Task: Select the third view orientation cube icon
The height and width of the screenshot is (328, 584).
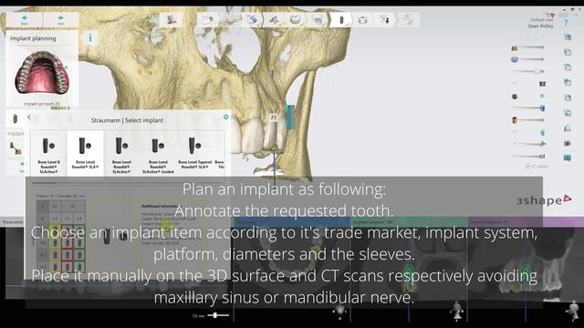Action: click(x=568, y=67)
